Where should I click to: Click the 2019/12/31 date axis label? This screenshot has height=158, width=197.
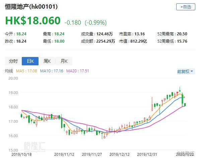[x=147, y=154]
